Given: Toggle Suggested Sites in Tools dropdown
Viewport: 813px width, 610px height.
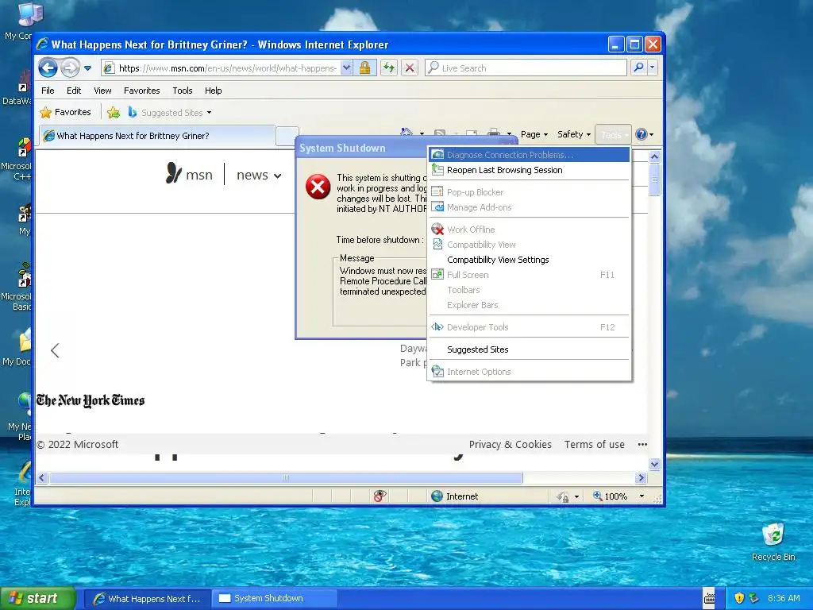Looking at the screenshot, I should click(x=530, y=349).
